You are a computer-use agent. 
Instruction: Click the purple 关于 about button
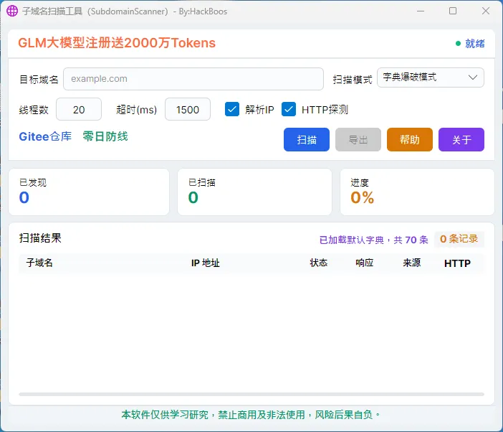461,139
